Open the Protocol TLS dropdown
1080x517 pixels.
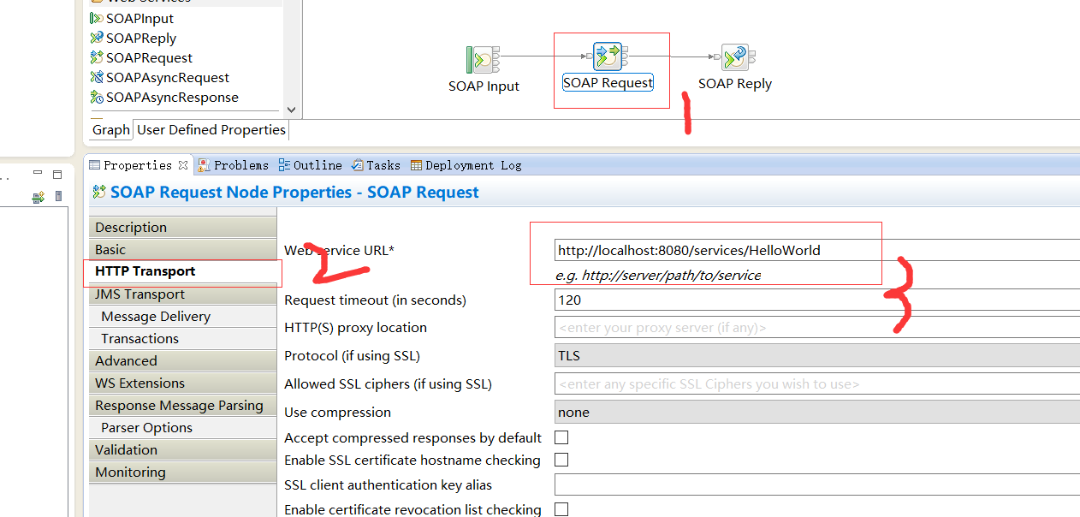tap(817, 355)
